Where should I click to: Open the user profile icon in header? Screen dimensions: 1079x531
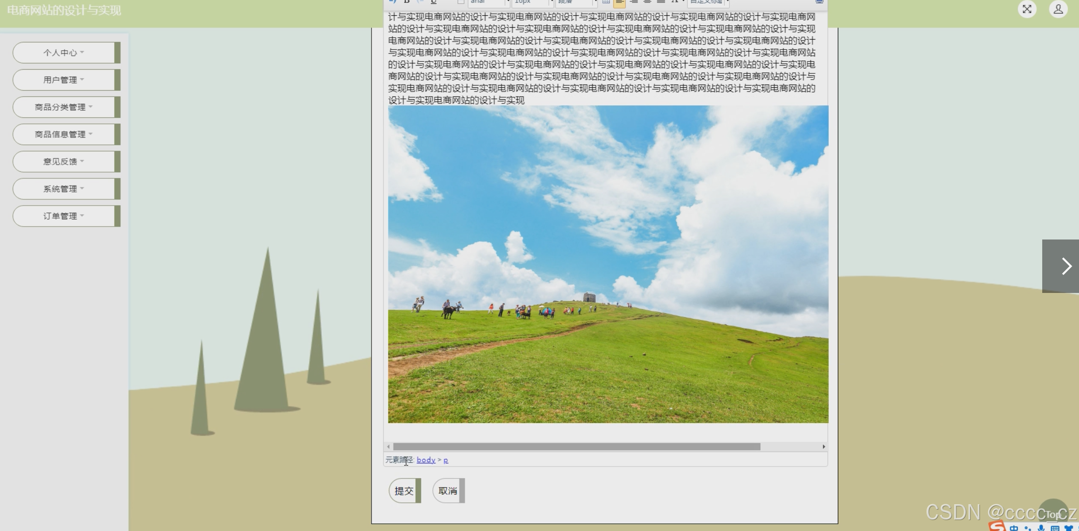(x=1058, y=9)
